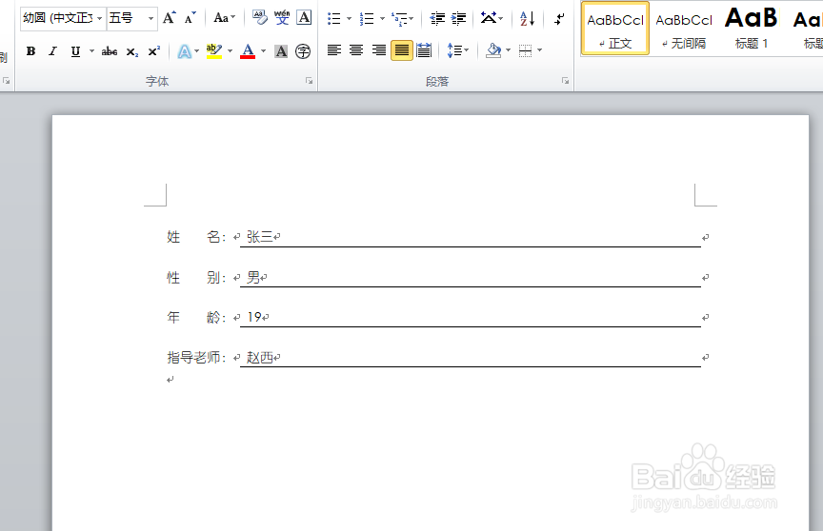This screenshot has height=531, width=823.
Task: Select the 标题 1 style
Action: [752, 29]
